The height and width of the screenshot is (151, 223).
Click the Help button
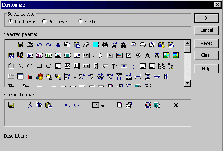click(x=206, y=69)
